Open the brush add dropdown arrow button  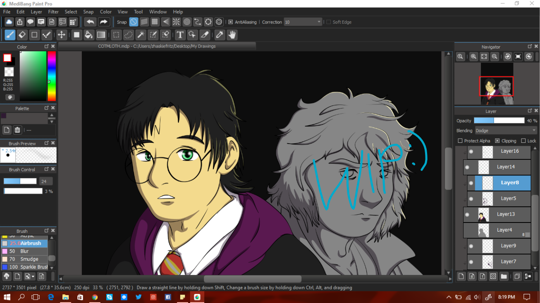(x=29, y=276)
